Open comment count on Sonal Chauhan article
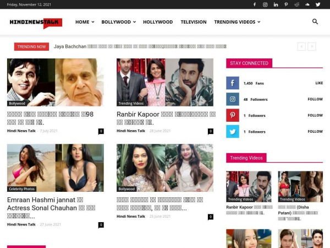Viewport: 330px width, 248px height. click(101, 225)
